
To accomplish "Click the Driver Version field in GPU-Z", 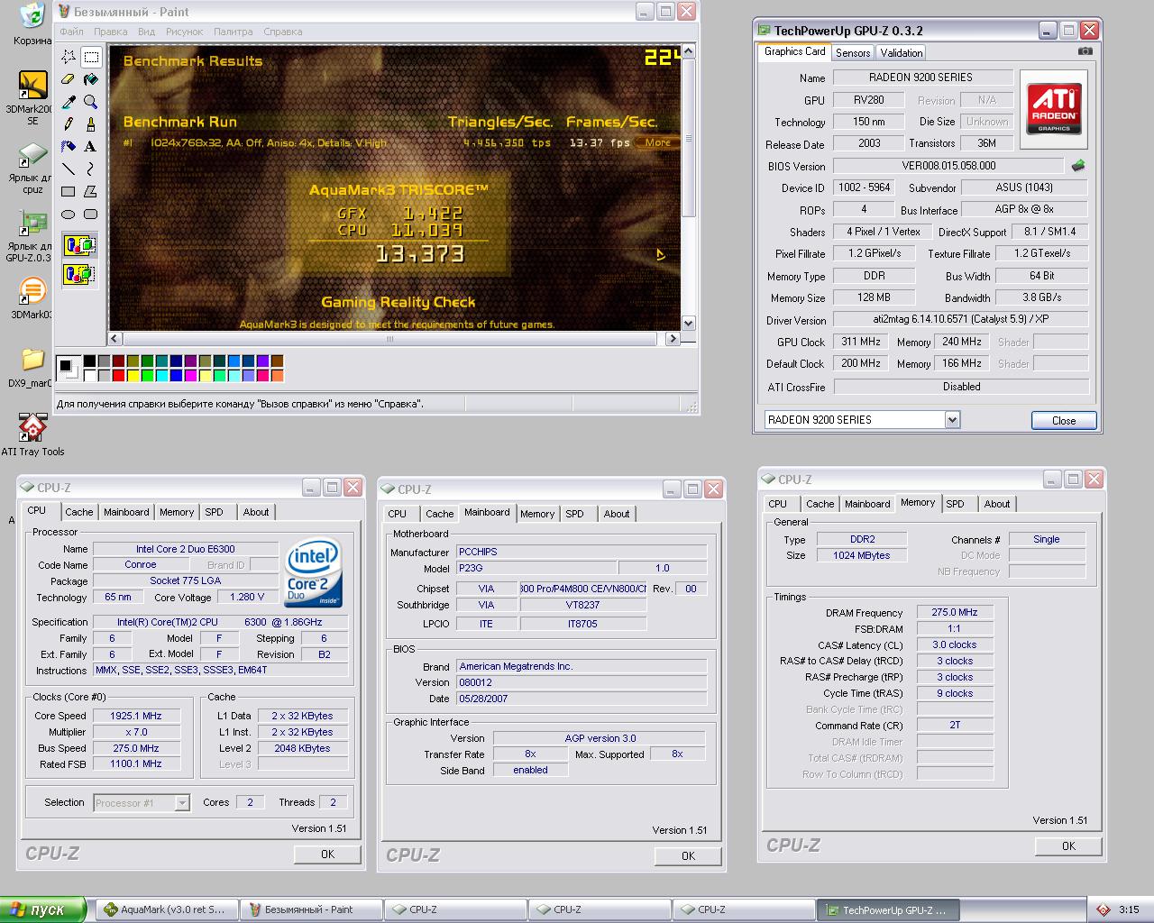I will tap(961, 319).
